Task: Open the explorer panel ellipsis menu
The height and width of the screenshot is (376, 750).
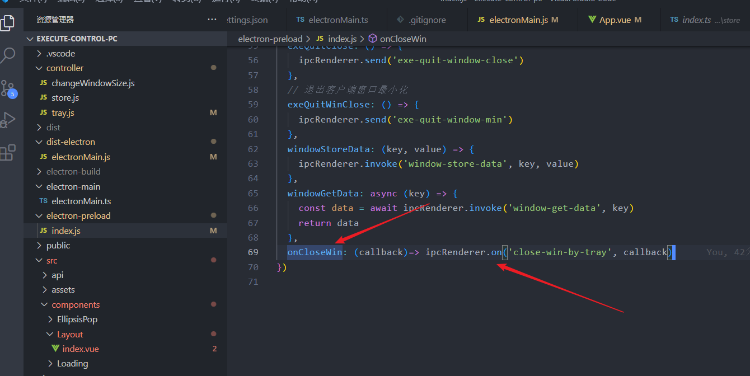Action: pos(212,20)
